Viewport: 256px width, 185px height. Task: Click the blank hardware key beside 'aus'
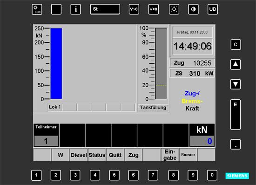click(56, 9)
